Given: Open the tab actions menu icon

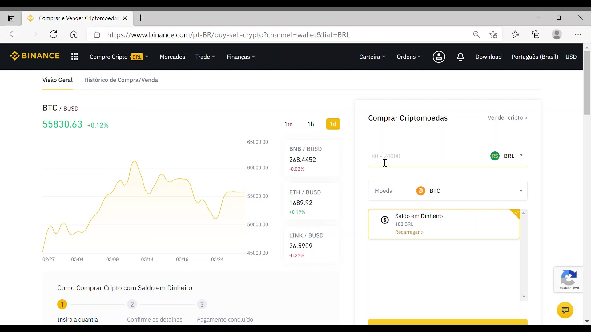Looking at the screenshot, I should (11, 18).
